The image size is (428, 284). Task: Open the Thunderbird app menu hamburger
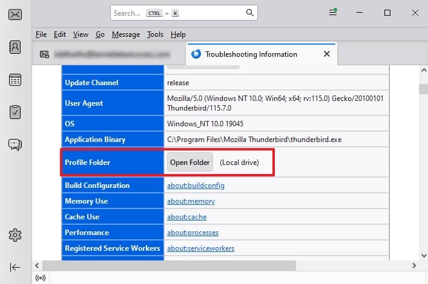pyautogui.click(x=333, y=12)
